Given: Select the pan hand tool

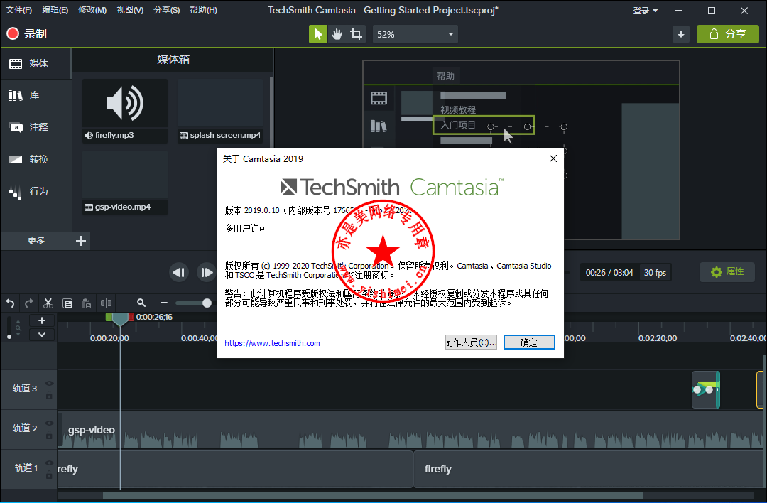Looking at the screenshot, I should coord(337,34).
